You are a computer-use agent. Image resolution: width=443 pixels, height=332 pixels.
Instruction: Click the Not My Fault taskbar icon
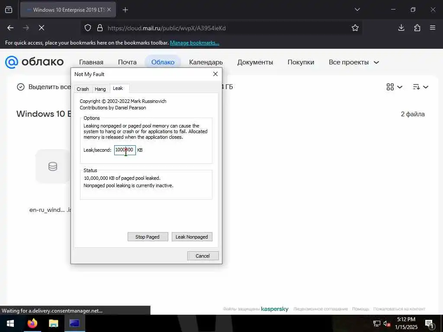click(x=74, y=323)
